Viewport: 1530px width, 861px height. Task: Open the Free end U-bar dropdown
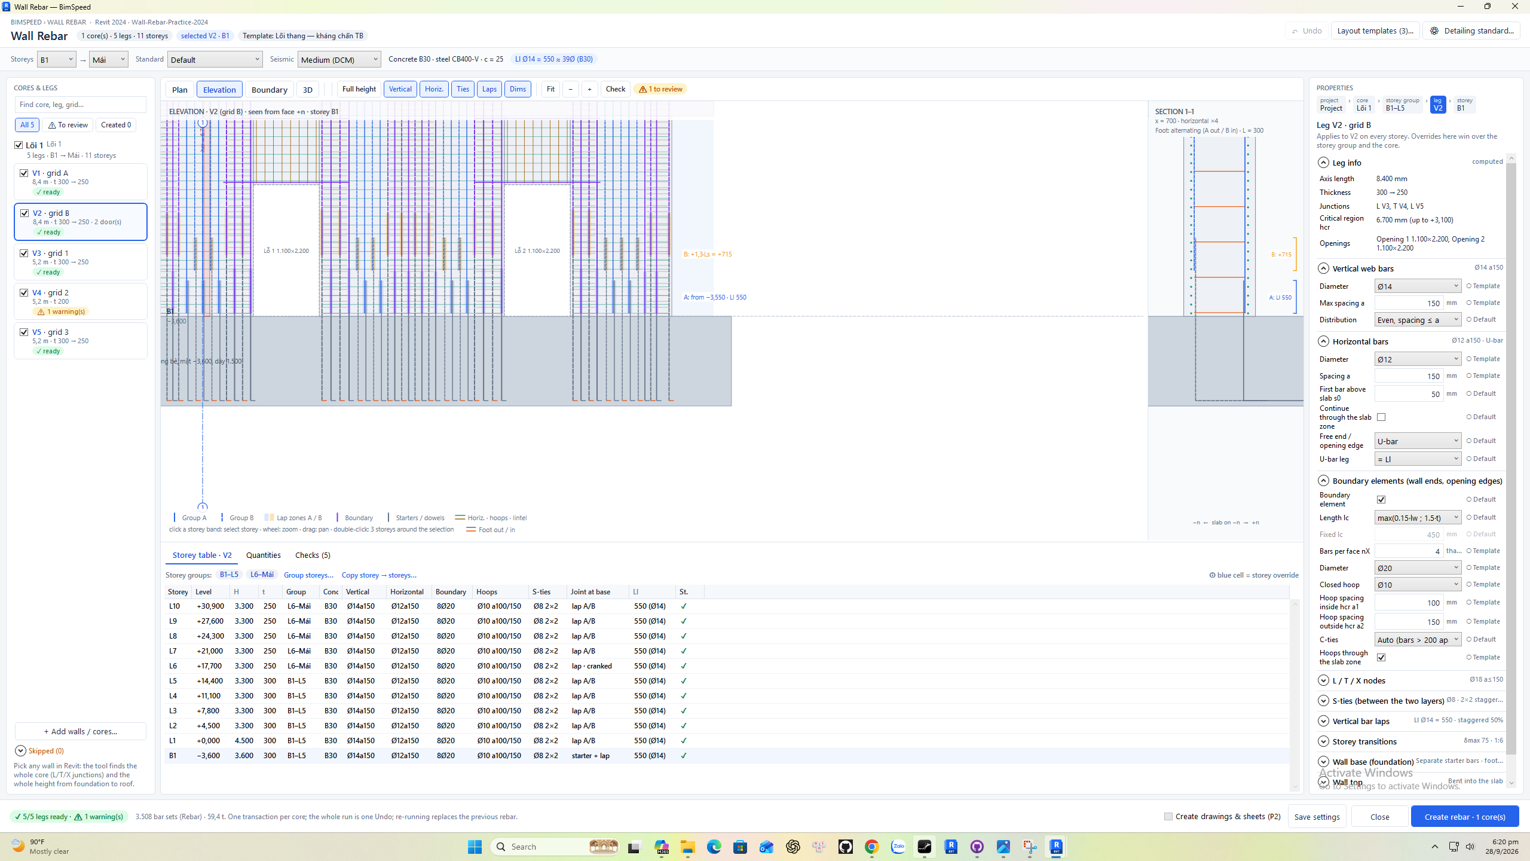tap(1418, 441)
